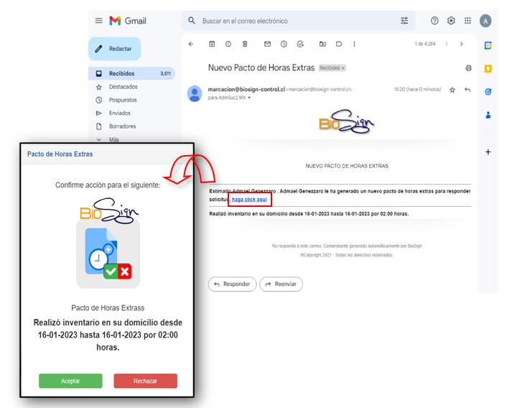Reply using the arrow beside the star
The image size is (507, 408).
[468, 90]
